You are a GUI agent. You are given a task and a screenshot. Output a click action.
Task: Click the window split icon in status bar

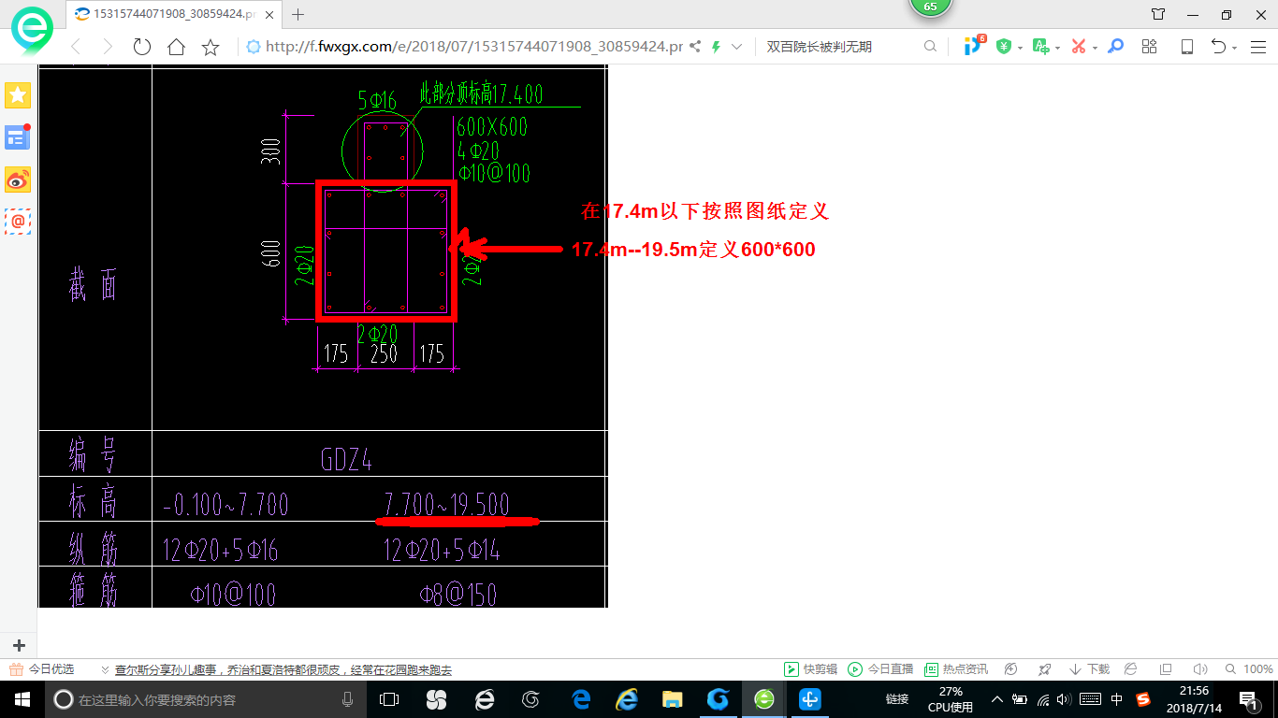[x=1166, y=669]
